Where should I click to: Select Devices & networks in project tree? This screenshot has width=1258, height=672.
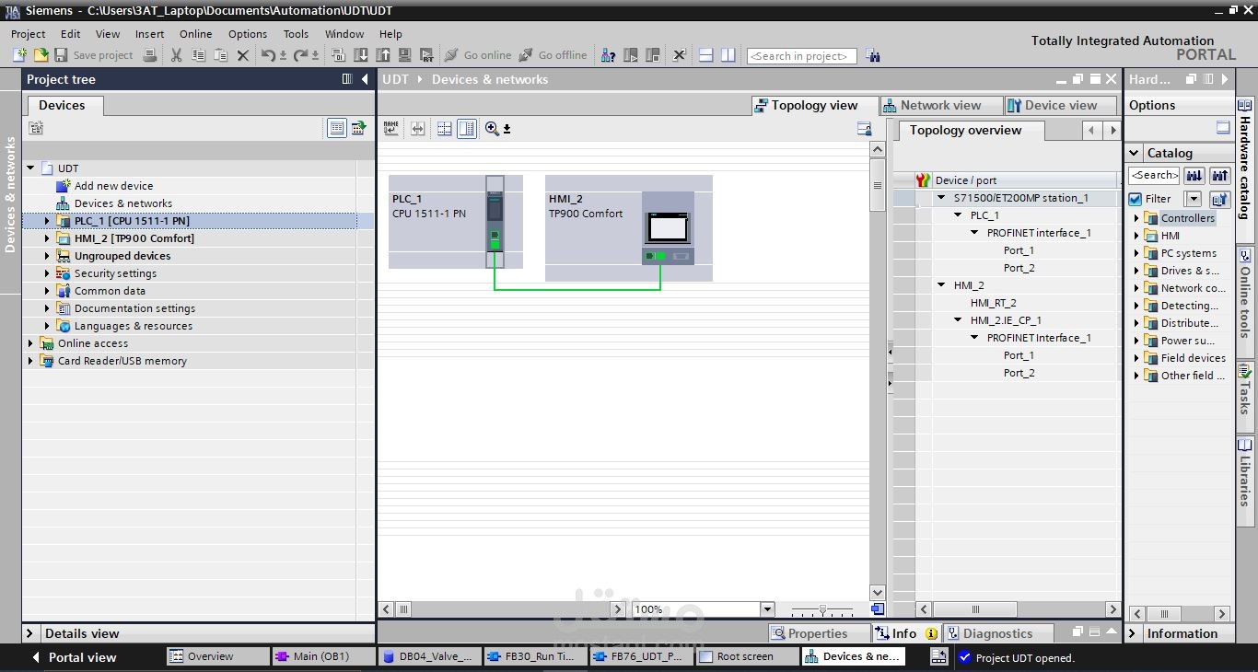tap(122, 203)
